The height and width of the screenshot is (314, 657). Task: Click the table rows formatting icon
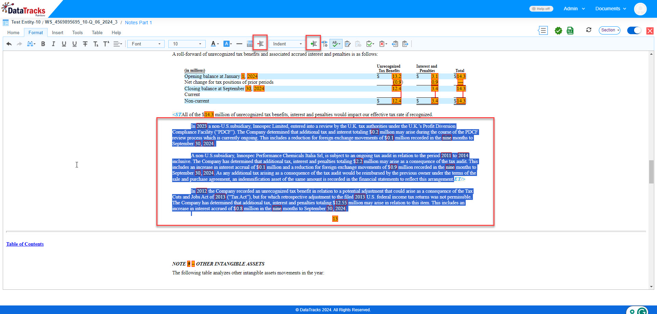coord(250,44)
